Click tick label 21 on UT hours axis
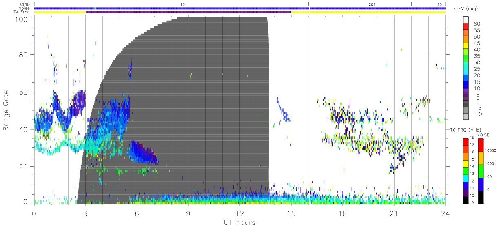Viewport: 501px width, 231px height. tap(394, 213)
